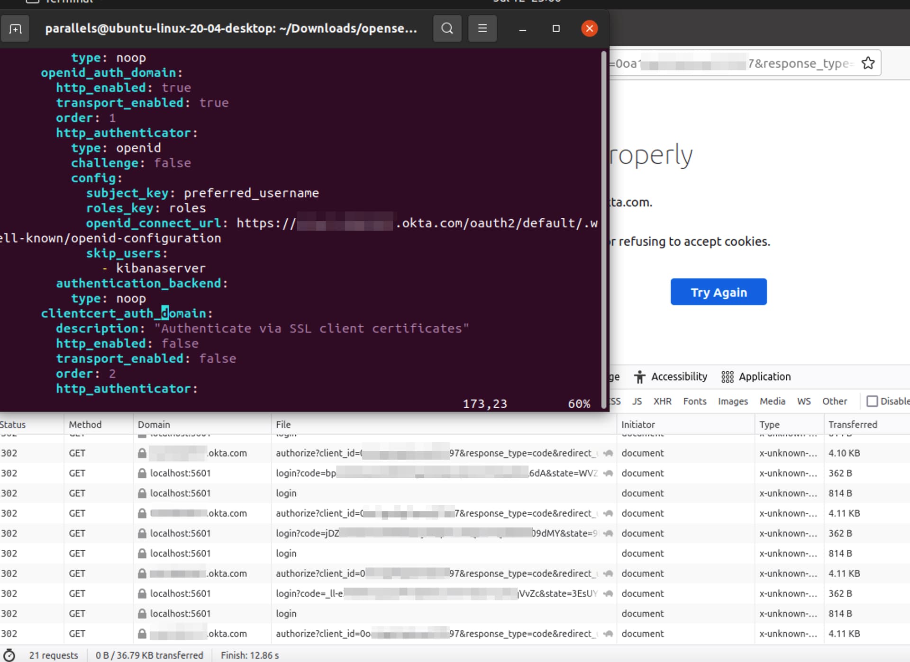Click the stopwatch performance analysis icon
The width and height of the screenshot is (910, 662).
[9, 655]
